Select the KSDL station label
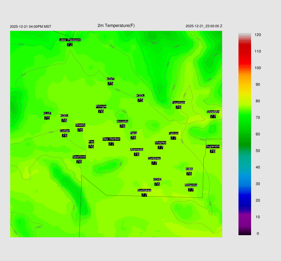The height and width of the screenshot is (261, 281). (140, 96)
